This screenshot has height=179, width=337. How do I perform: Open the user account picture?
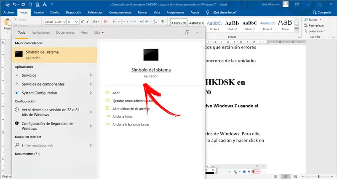pos(286,4)
